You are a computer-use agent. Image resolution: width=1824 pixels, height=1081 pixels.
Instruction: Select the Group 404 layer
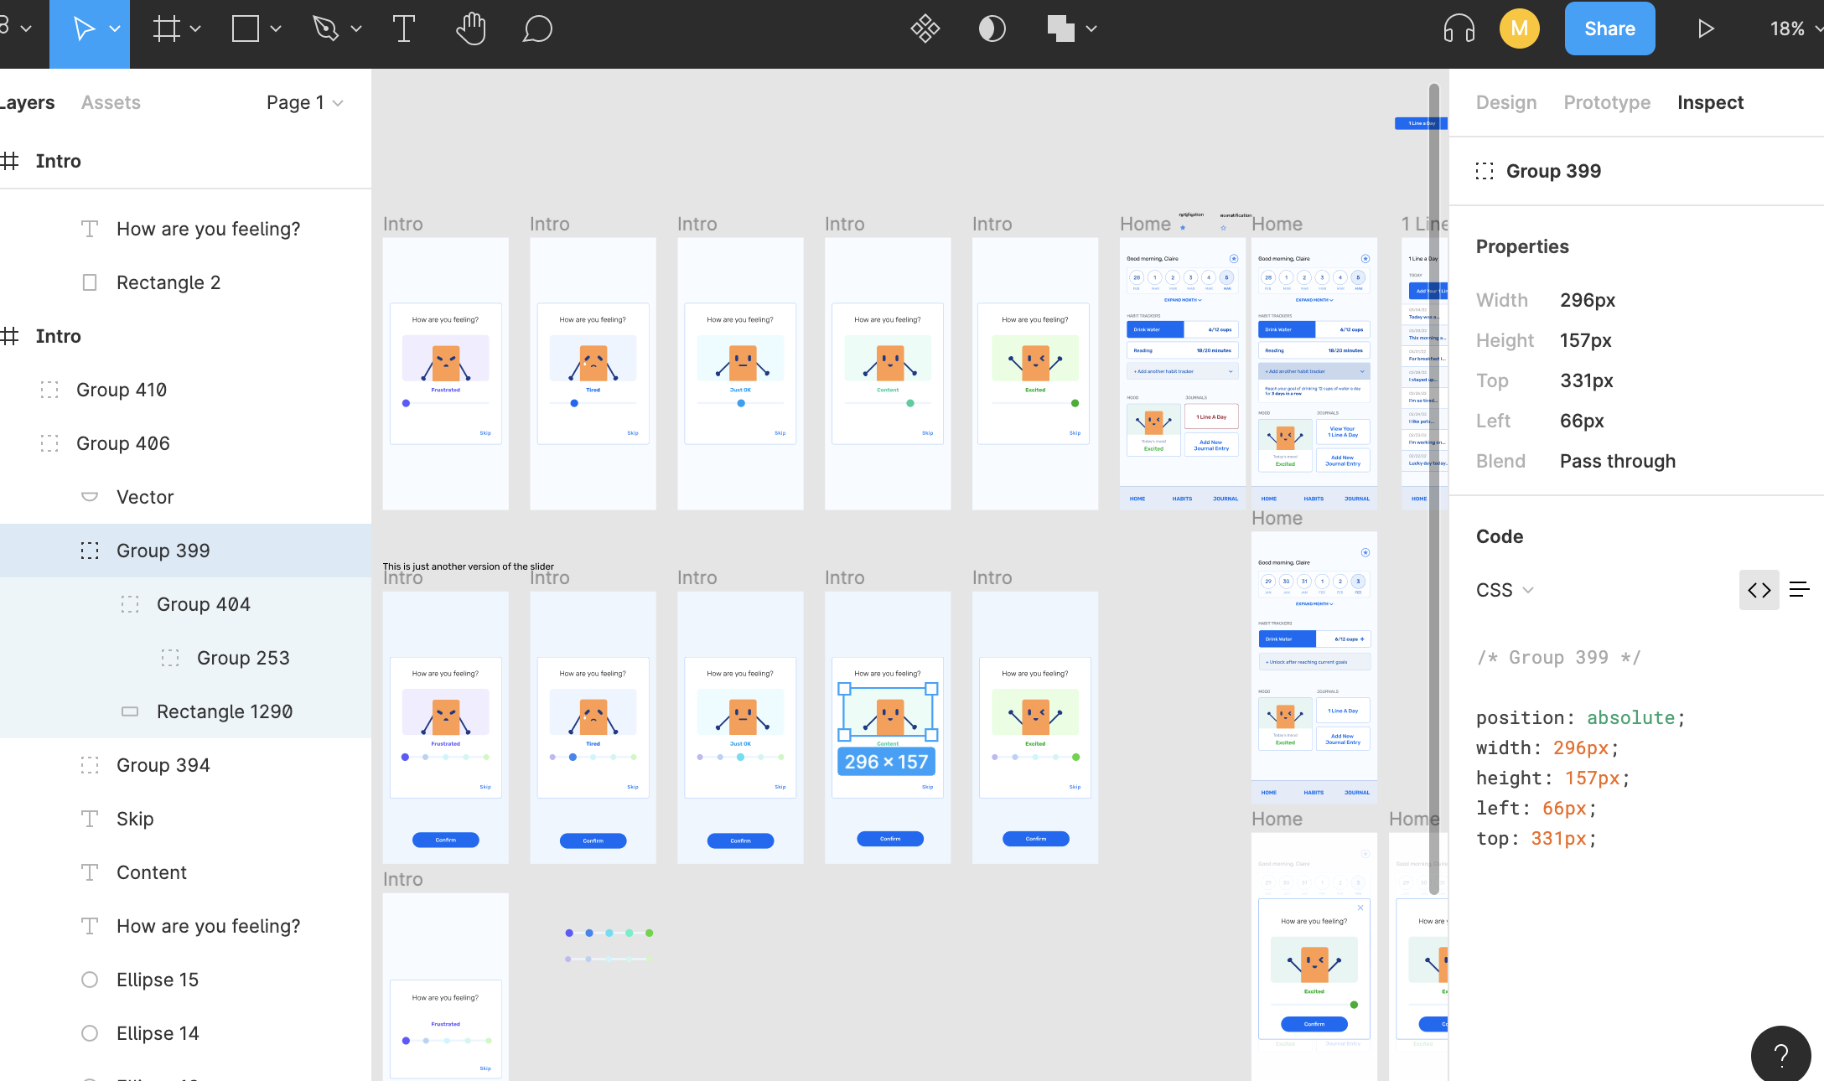tap(203, 604)
